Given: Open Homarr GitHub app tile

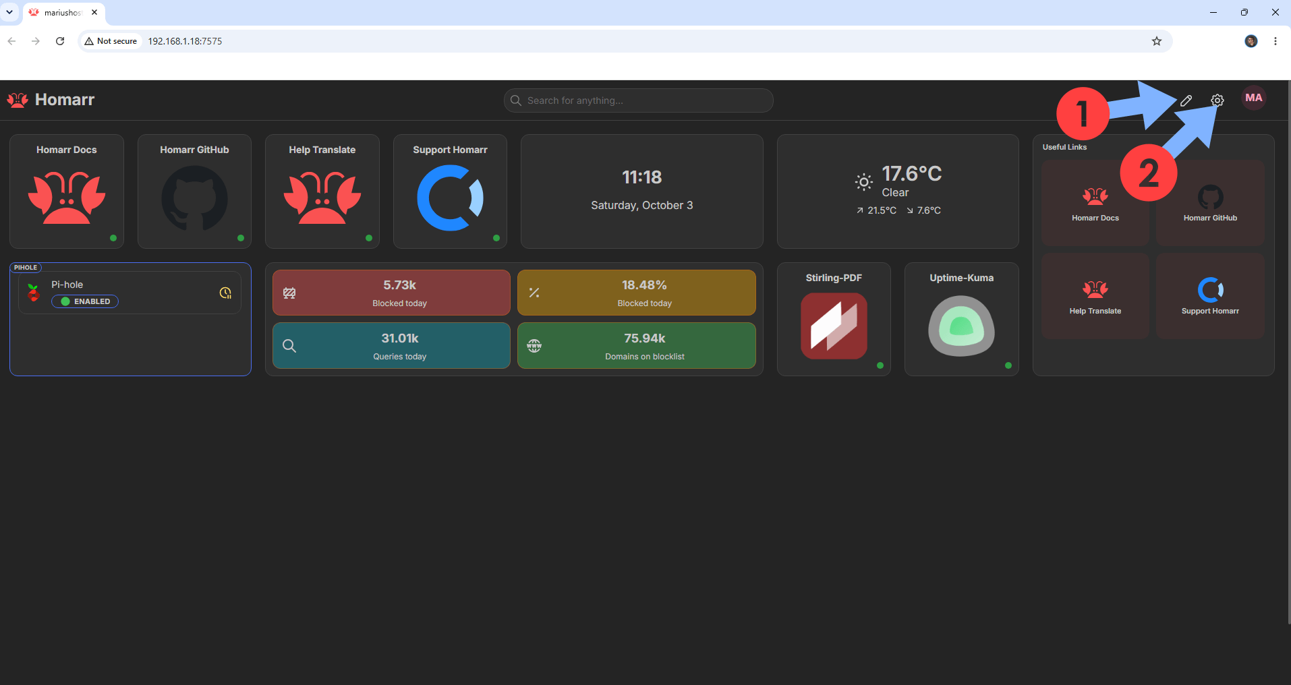Looking at the screenshot, I should (194, 191).
